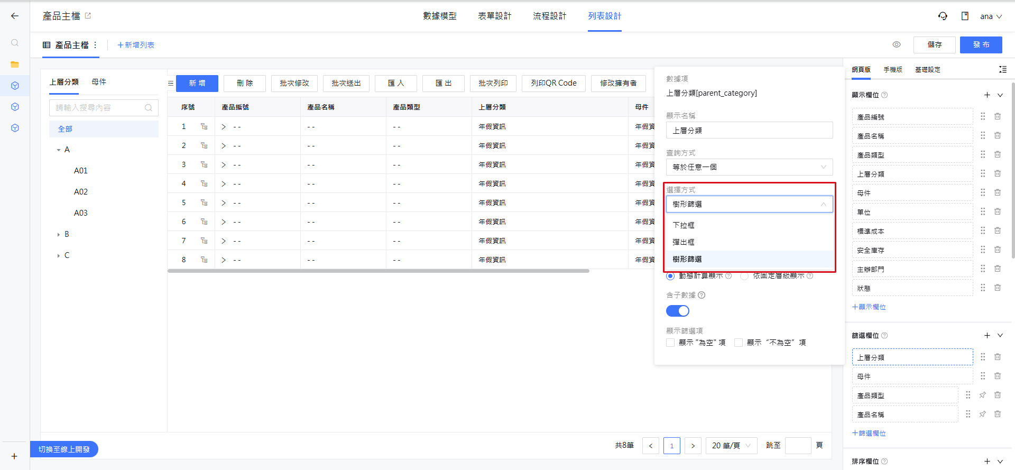1015x470 pixels.
Task: Collapse the 篩選欄位 section chevron
Action: [1000, 336]
